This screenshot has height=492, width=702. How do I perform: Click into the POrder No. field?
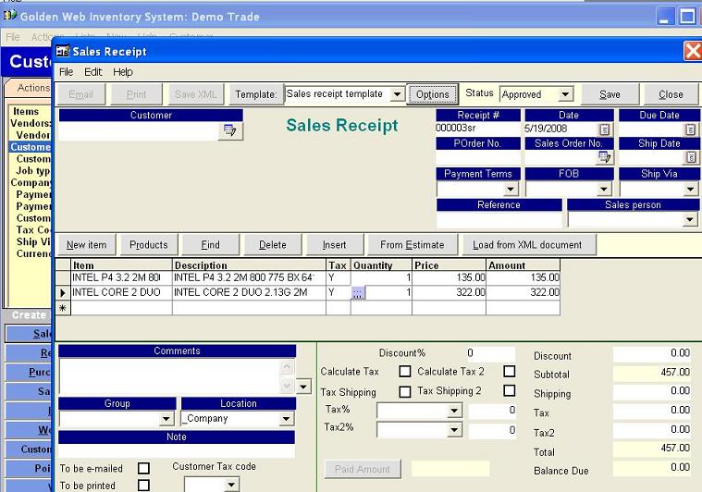[x=477, y=157]
